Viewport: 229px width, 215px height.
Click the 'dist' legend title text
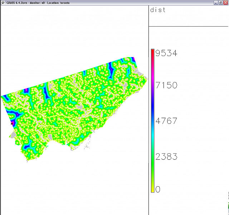click(x=158, y=10)
